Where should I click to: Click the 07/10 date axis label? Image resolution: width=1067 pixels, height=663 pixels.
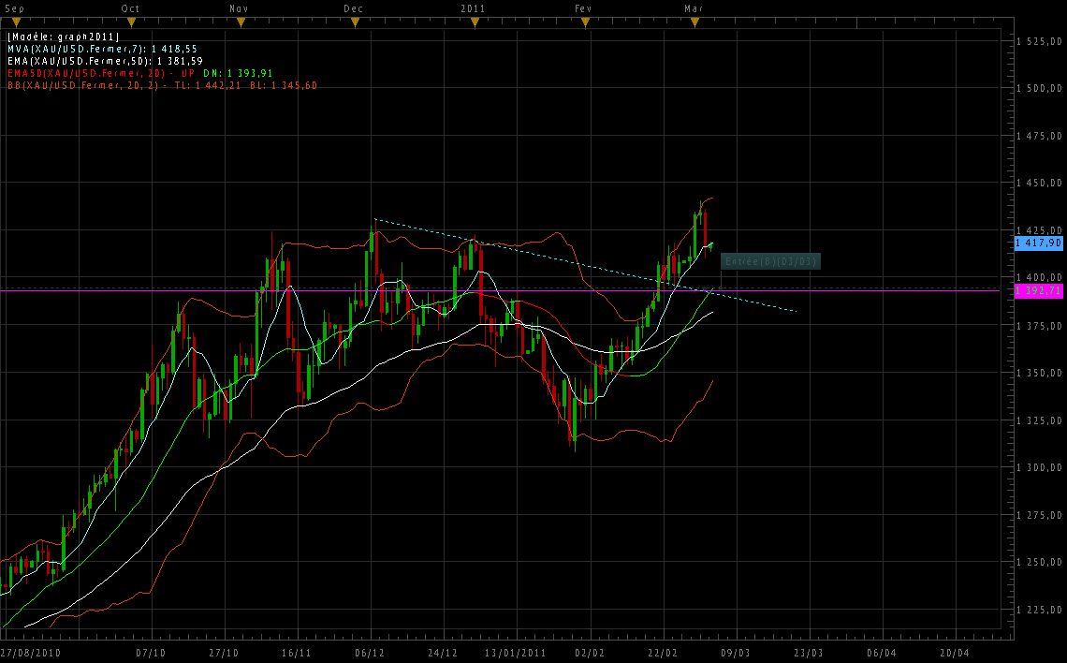click(x=151, y=654)
